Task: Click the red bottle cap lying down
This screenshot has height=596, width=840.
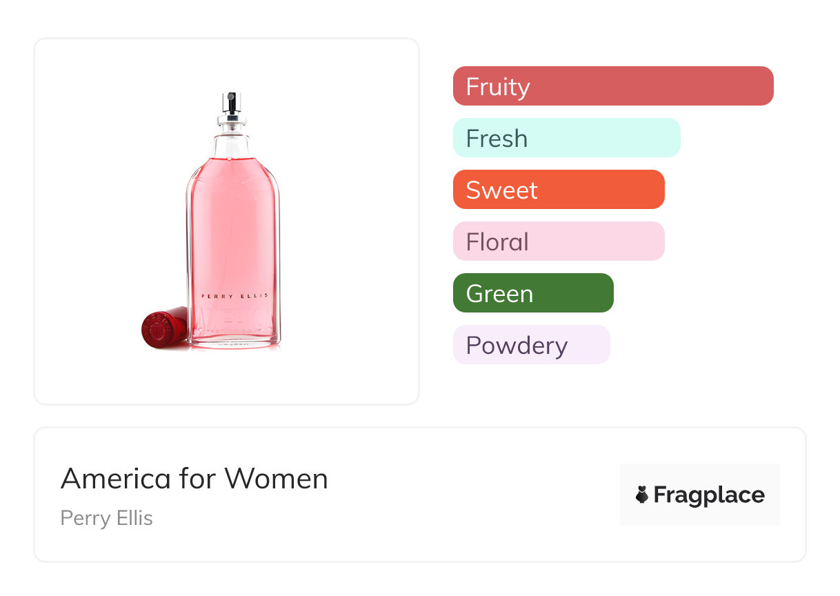Action: pos(163,328)
